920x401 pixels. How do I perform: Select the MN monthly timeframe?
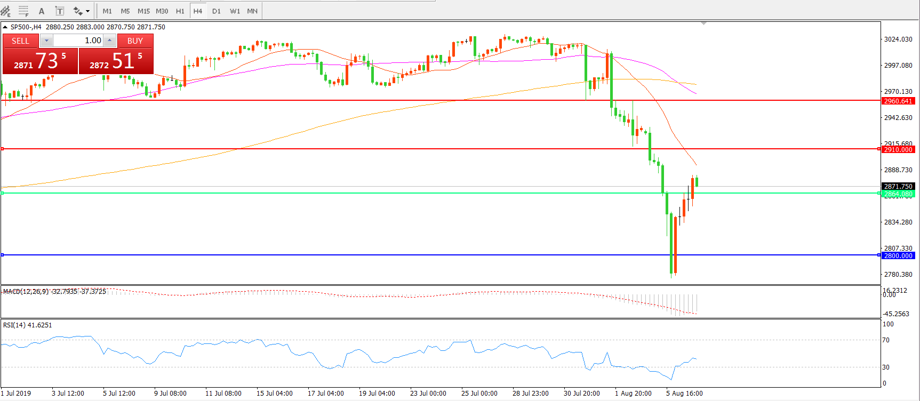click(252, 11)
